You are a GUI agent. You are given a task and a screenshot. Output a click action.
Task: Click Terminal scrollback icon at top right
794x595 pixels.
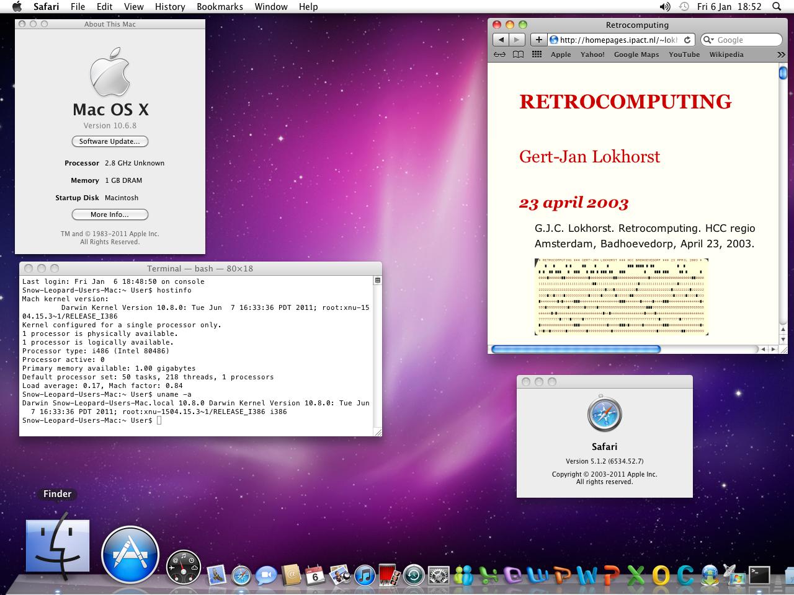(x=377, y=281)
